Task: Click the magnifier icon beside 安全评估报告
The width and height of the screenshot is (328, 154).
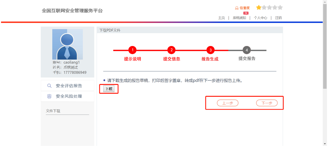Action: pyautogui.click(x=49, y=86)
